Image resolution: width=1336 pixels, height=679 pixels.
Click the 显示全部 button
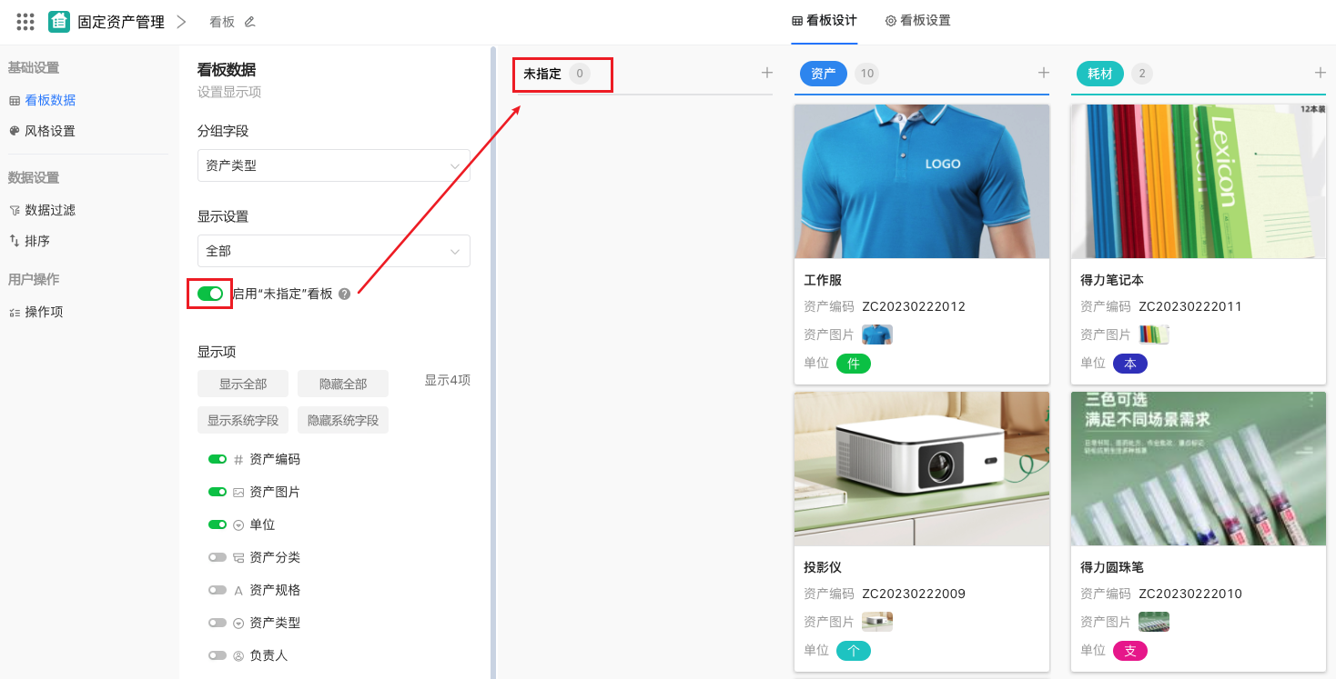(x=243, y=384)
